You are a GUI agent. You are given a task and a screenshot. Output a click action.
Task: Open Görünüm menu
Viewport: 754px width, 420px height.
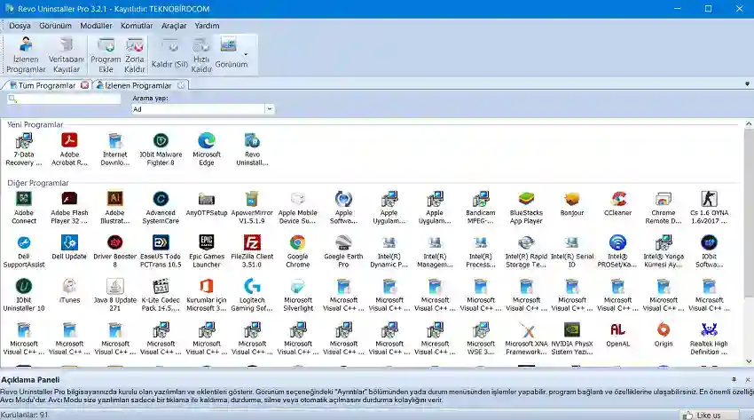tap(55, 26)
